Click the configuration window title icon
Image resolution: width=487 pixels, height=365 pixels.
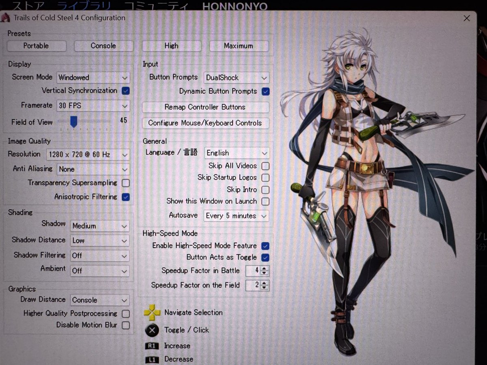coord(6,18)
